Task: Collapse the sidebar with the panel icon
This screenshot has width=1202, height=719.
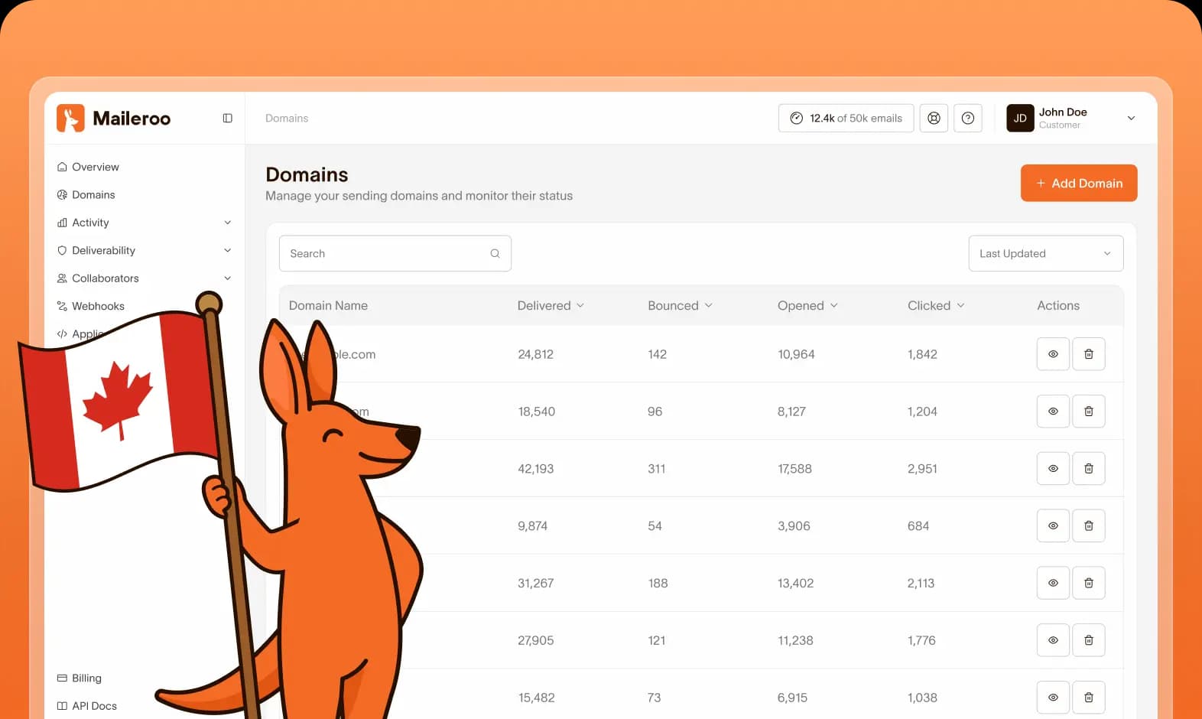Action: coord(227,118)
